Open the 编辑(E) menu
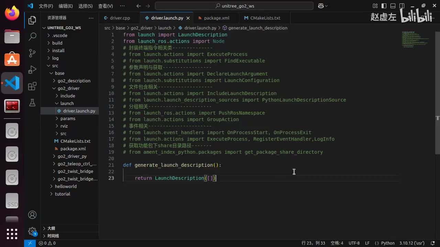Viewport: 440px width, 247px height. click(x=66, y=6)
